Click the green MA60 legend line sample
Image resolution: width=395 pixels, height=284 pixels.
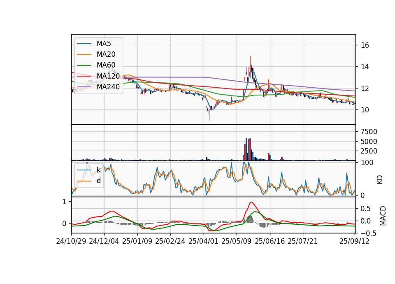pos(84,65)
